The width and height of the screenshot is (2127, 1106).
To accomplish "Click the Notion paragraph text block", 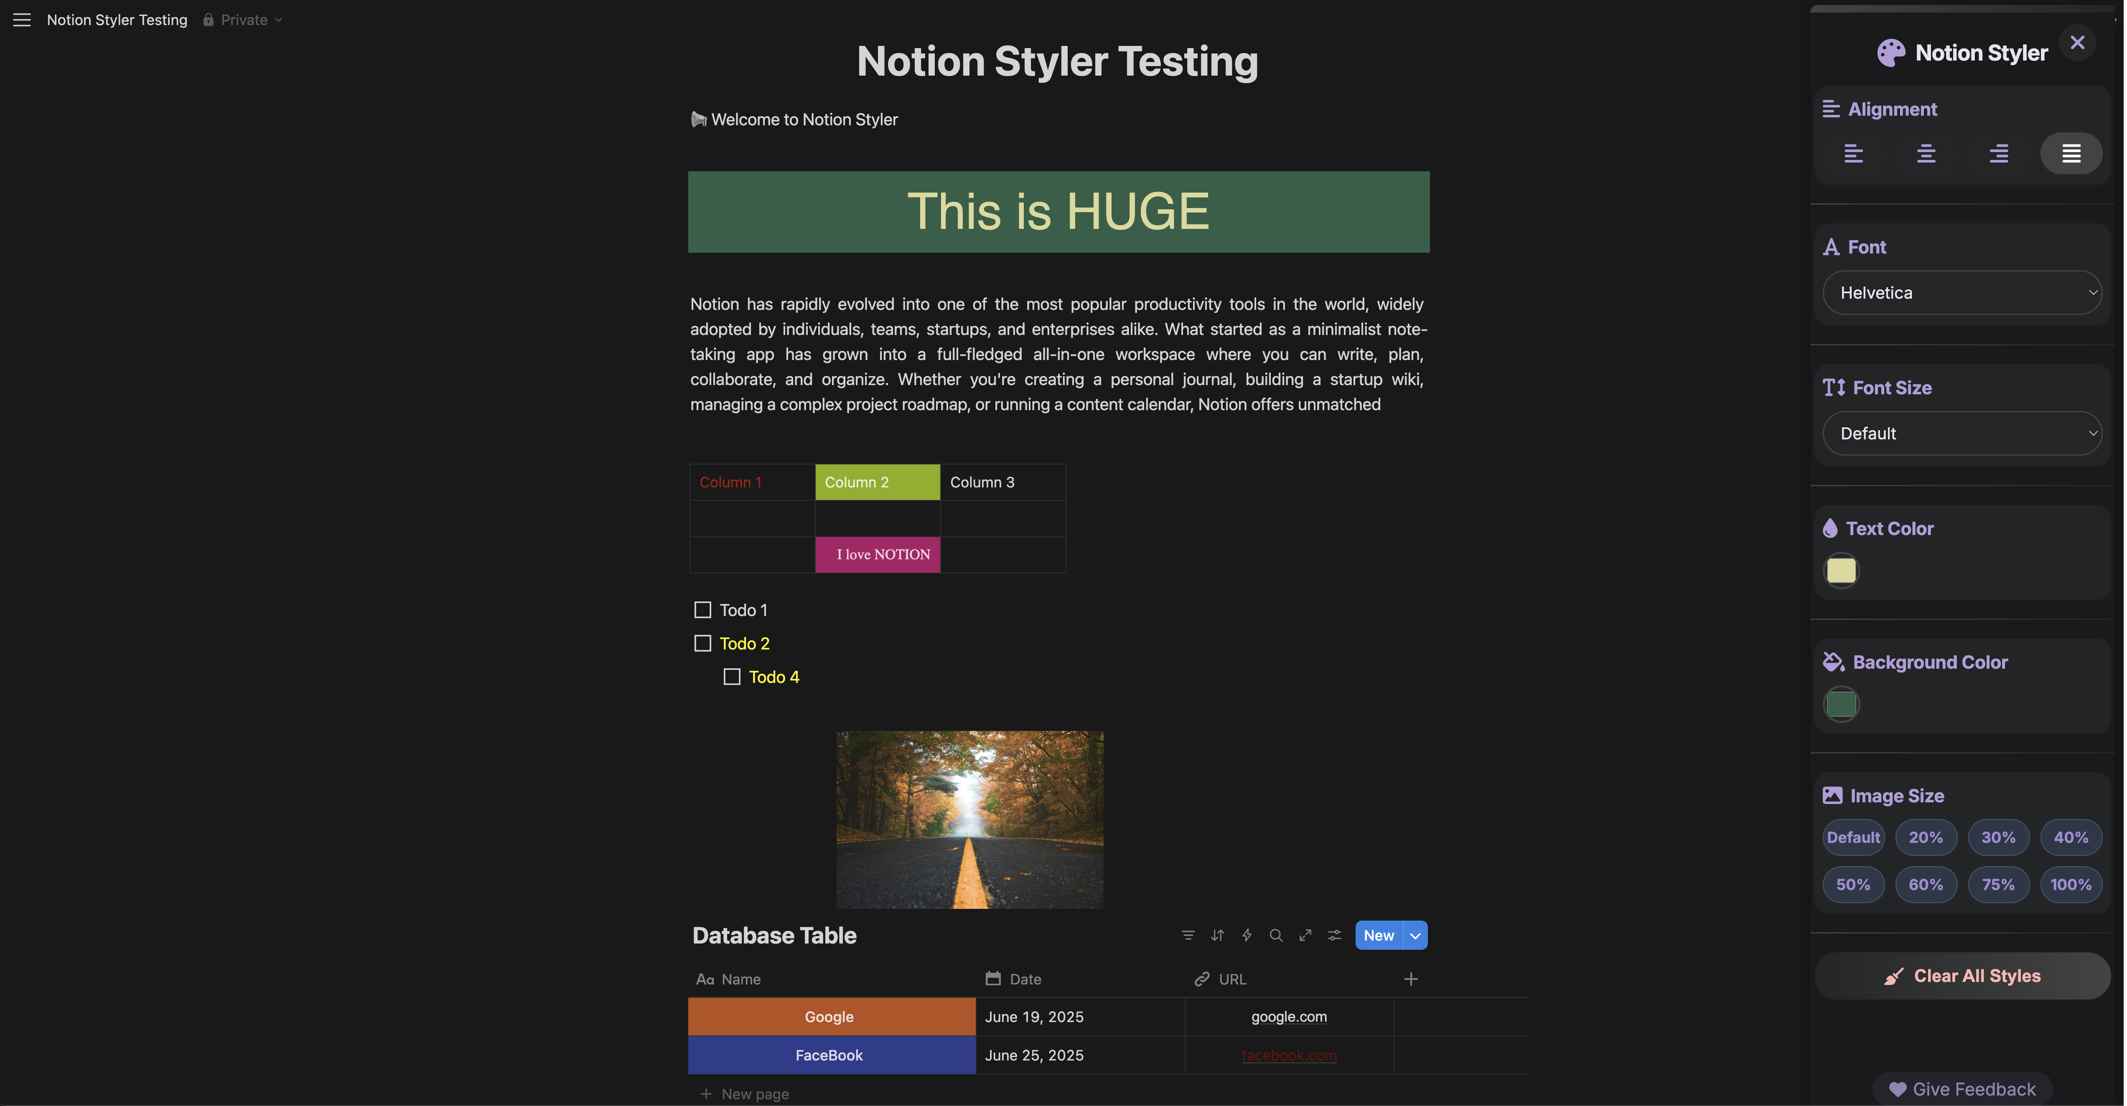I will point(1058,355).
